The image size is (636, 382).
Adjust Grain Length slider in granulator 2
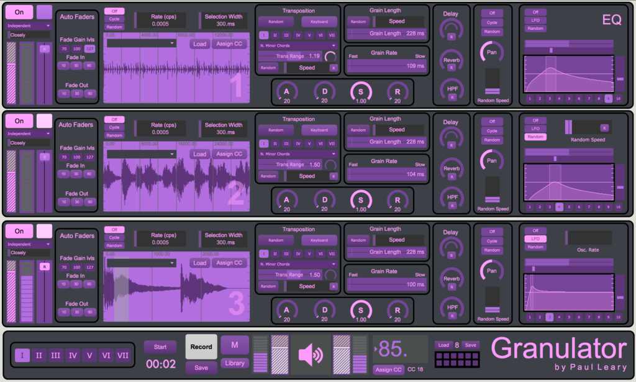coord(386,142)
